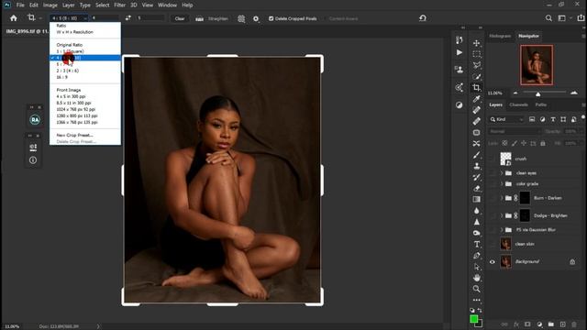Select the Zoom tool in toolbar
This screenshot has width=587, height=330.
(476, 289)
